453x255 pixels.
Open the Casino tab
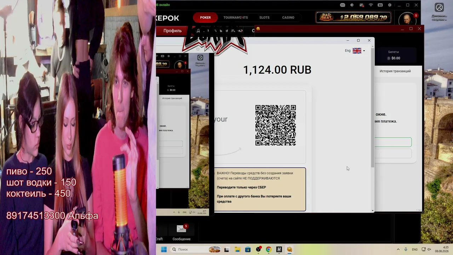coord(288,17)
